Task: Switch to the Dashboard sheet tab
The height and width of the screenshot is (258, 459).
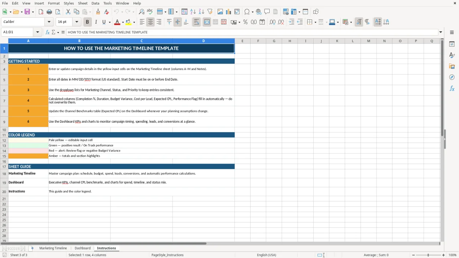Action: 83,248
